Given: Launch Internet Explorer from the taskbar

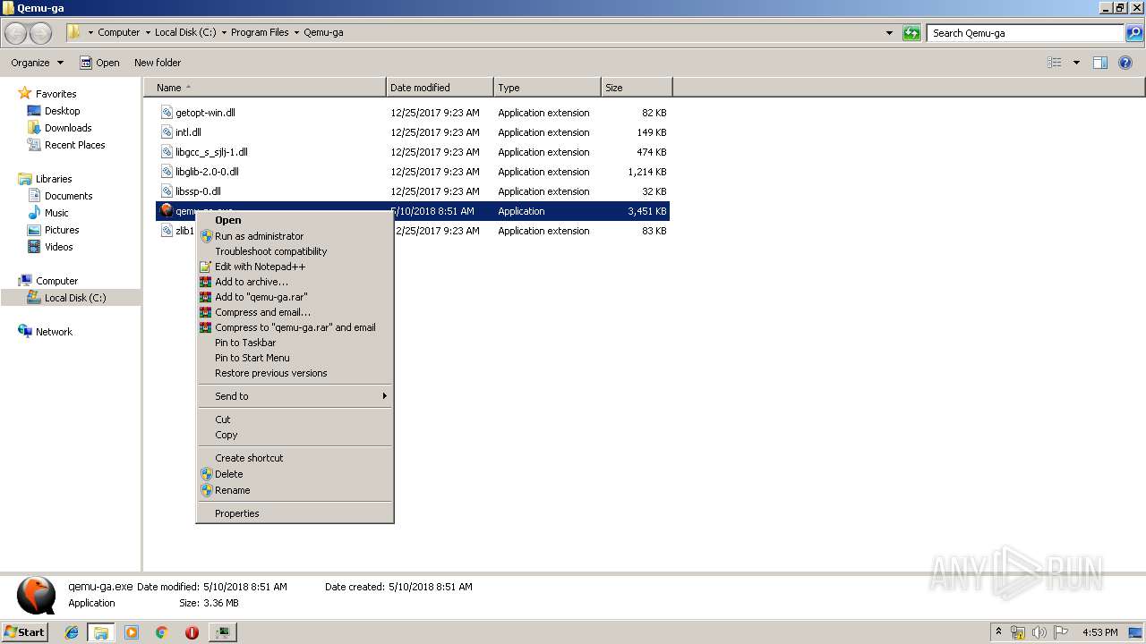Looking at the screenshot, I should pyautogui.click(x=72, y=632).
